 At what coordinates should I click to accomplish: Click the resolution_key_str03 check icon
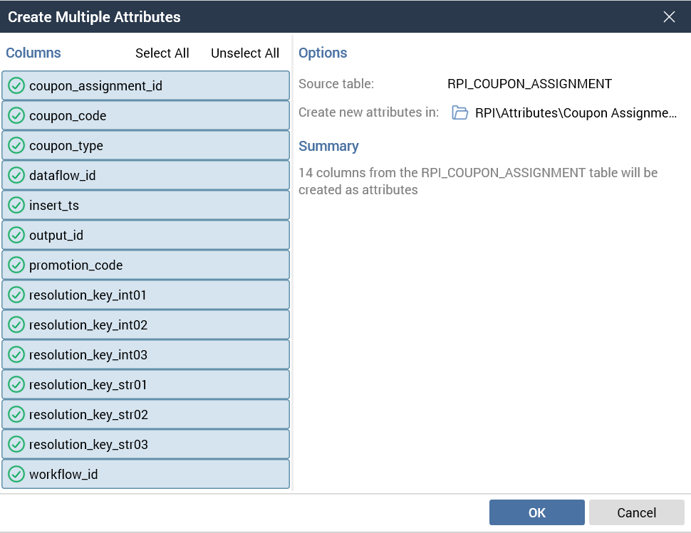(x=16, y=445)
